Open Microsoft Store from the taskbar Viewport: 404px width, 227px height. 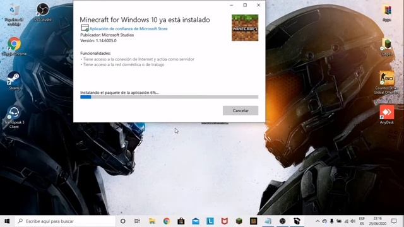pos(181,221)
